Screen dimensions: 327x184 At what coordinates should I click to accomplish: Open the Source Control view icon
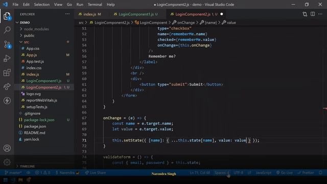point(7,44)
